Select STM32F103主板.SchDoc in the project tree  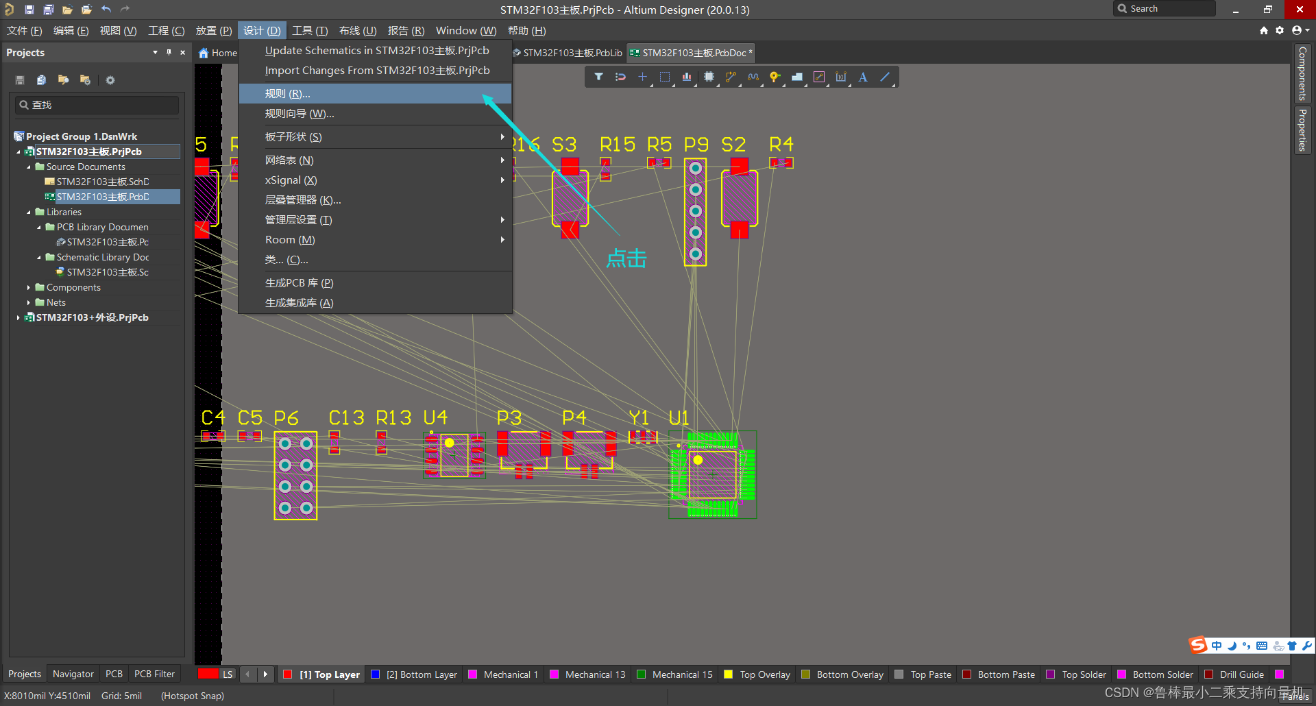[x=103, y=182]
